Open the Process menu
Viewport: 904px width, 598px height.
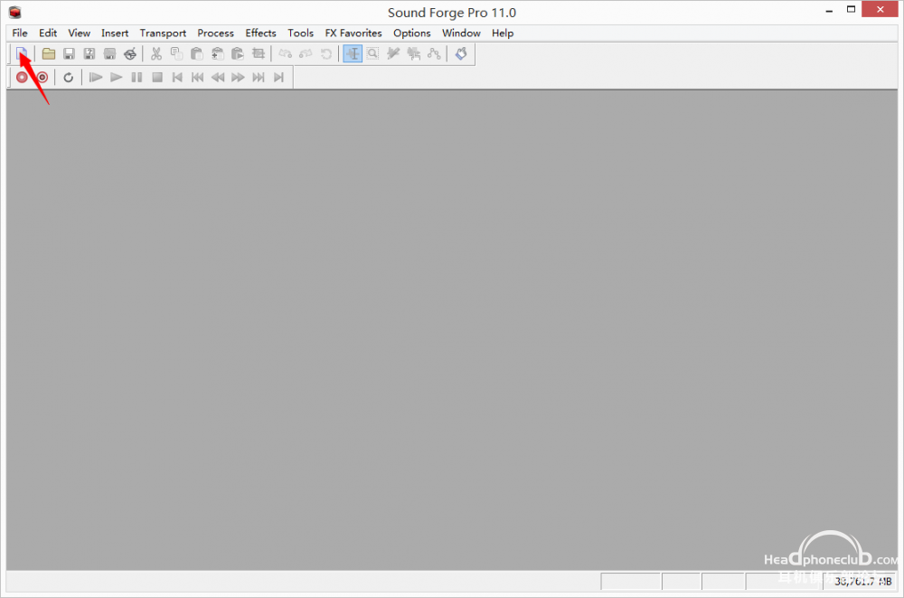[216, 33]
